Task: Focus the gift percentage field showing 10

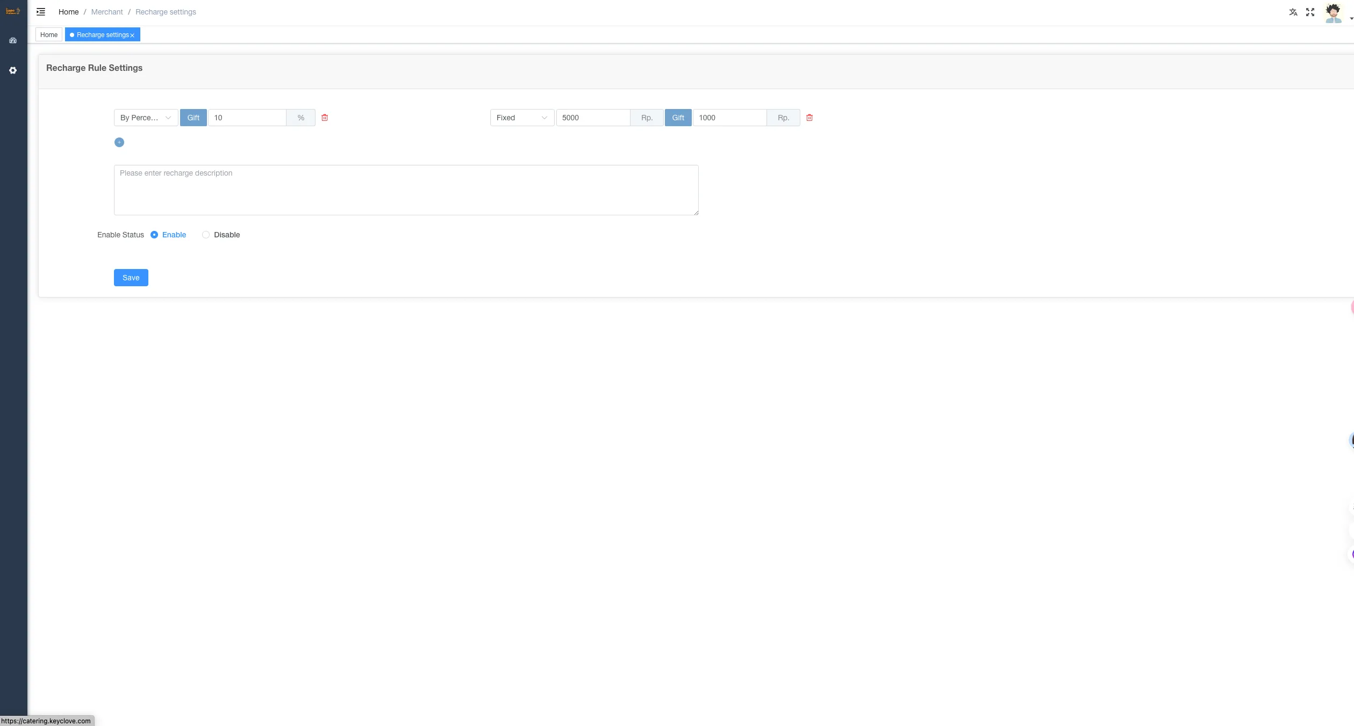Action: 247,118
